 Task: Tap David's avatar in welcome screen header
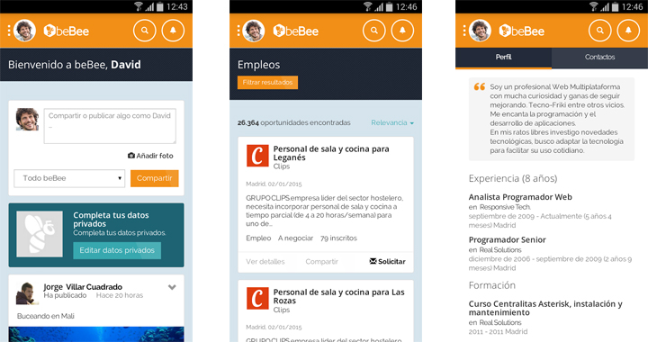tap(25, 31)
